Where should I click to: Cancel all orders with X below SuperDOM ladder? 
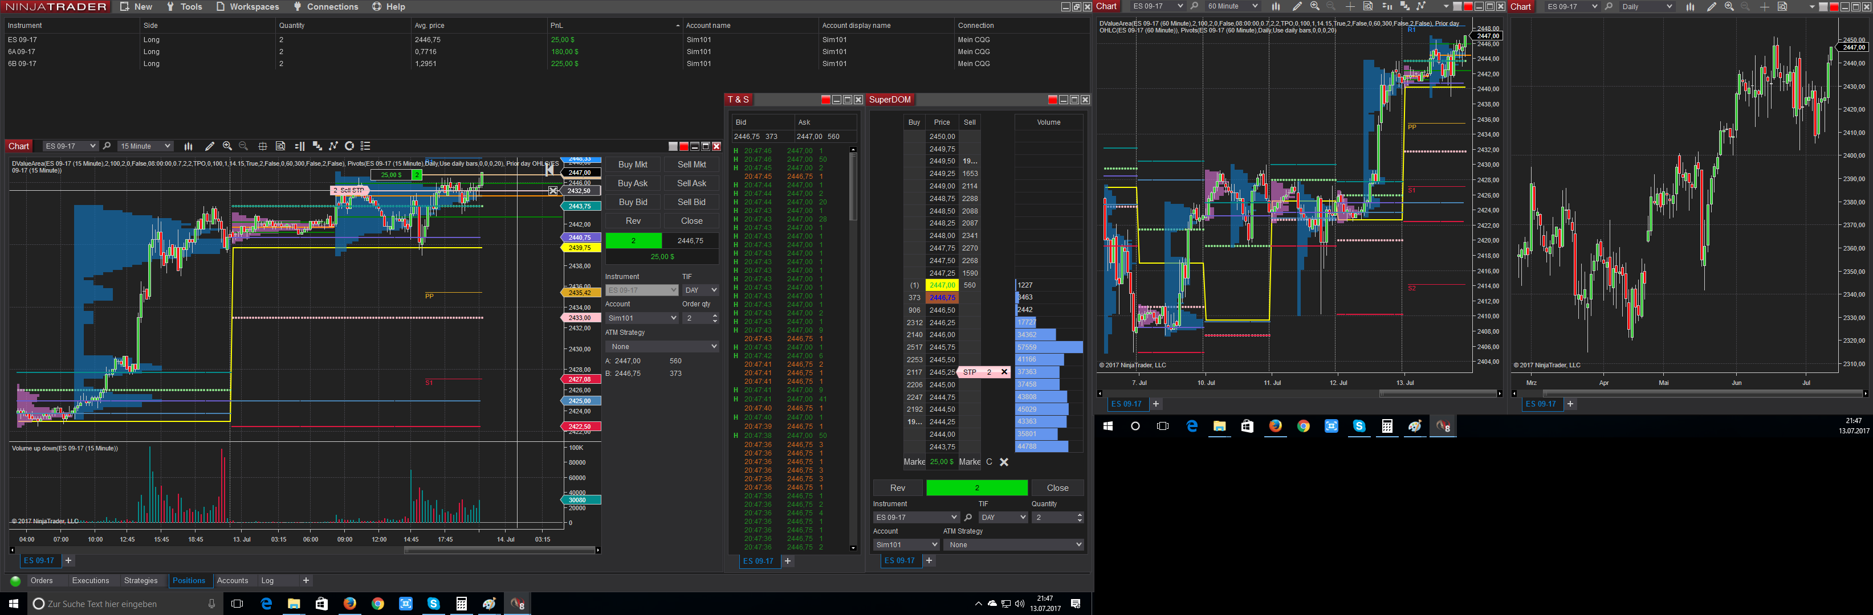click(x=1004, y=462)
